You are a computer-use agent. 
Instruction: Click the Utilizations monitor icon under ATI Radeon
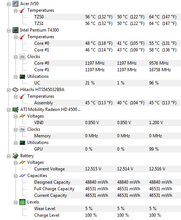pos(22,143)
